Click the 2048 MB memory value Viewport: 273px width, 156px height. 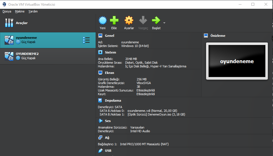[131, 59]
